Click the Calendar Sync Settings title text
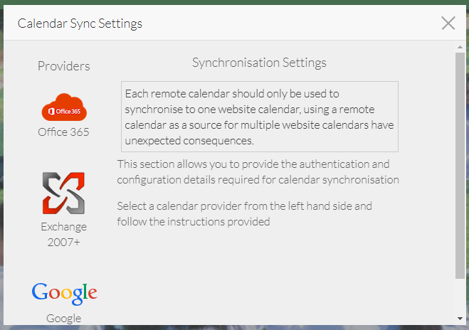 click(80, 23)
